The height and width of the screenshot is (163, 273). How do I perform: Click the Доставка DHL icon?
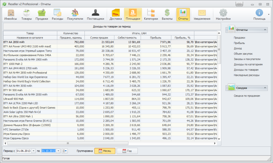(116, 15)
